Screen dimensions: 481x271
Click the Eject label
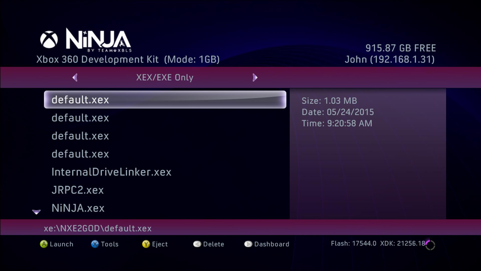(x=160, y=244)
